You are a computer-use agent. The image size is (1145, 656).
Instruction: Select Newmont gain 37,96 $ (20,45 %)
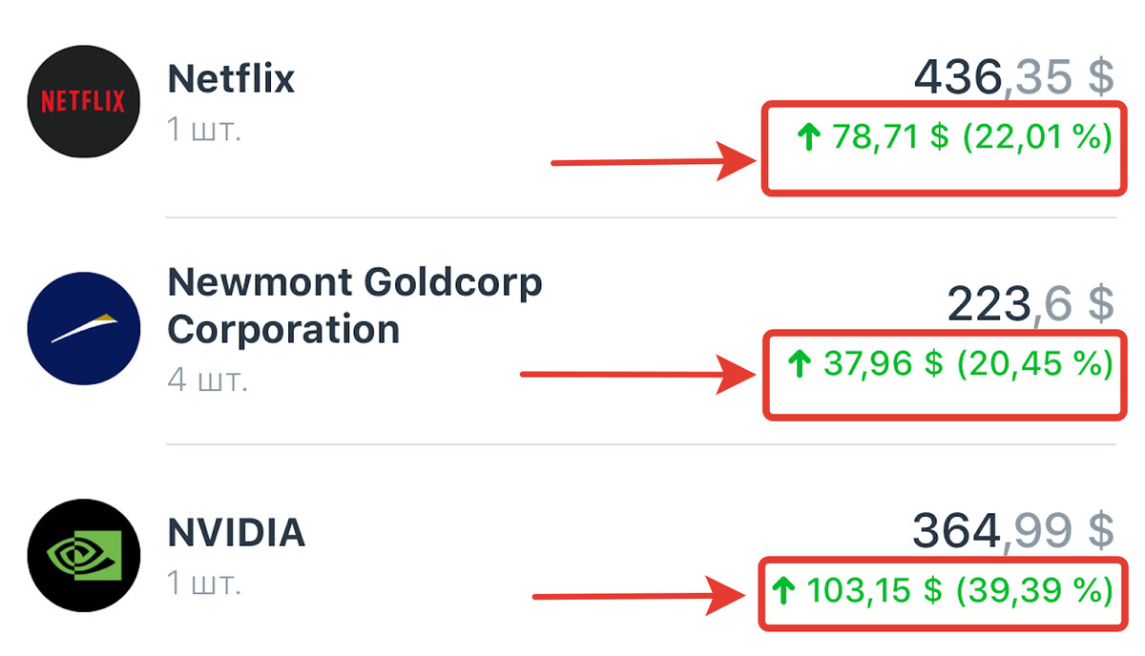[949, 363]
